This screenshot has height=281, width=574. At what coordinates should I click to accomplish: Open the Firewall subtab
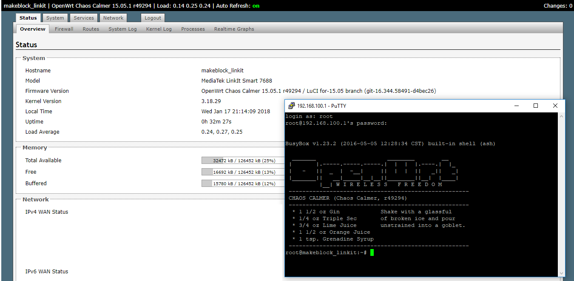[64, 29]
